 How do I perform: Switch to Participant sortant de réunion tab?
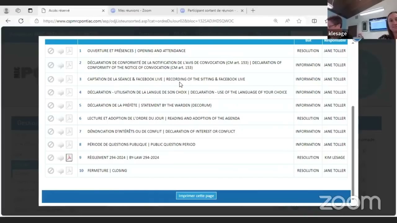click(212, 11)
